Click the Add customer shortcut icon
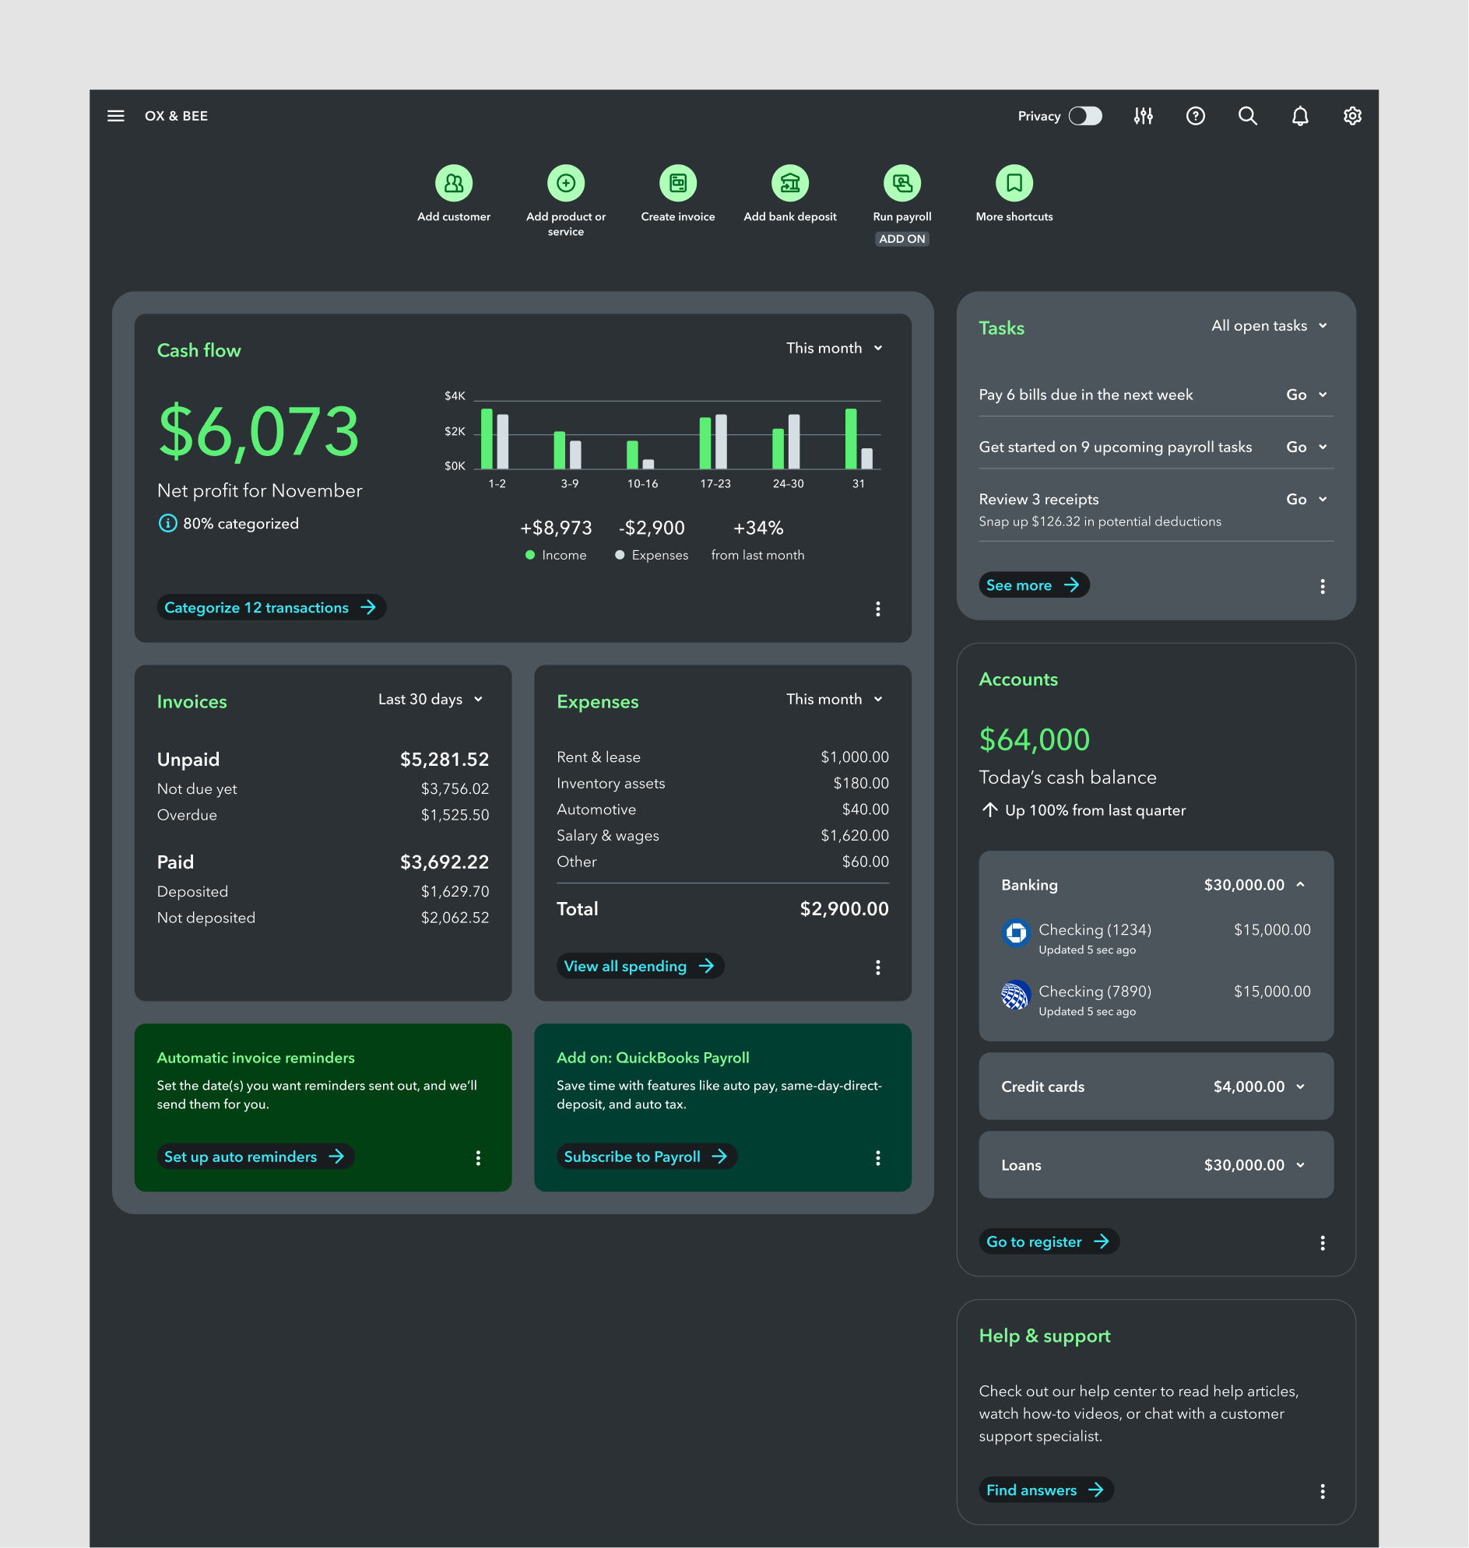1469x1548 pixels. tap(454, 183)
